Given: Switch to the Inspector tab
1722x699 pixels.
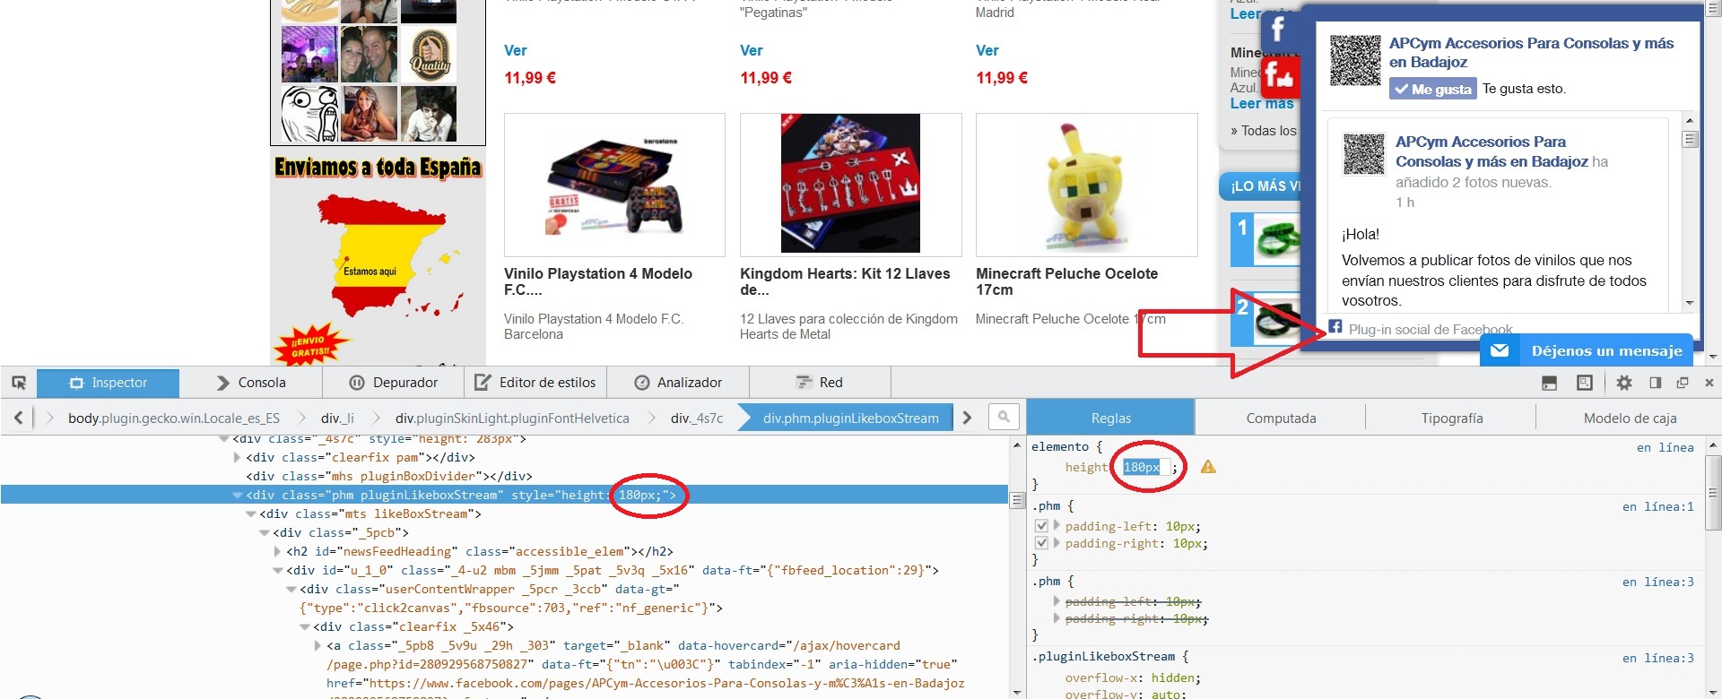Looking at the screenshot, I should 108,383.
